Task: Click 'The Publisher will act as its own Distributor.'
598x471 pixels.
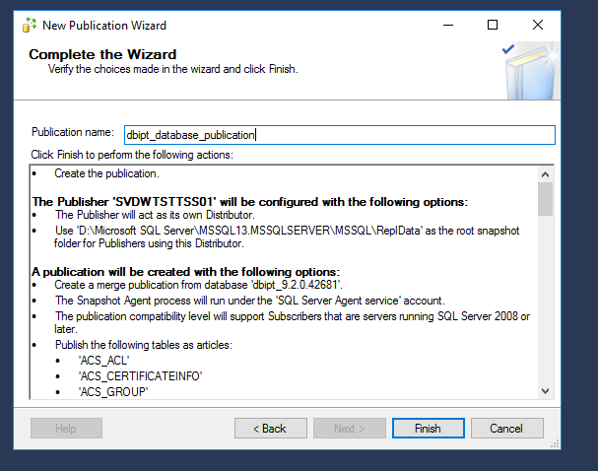Action: tap(155, 215)
